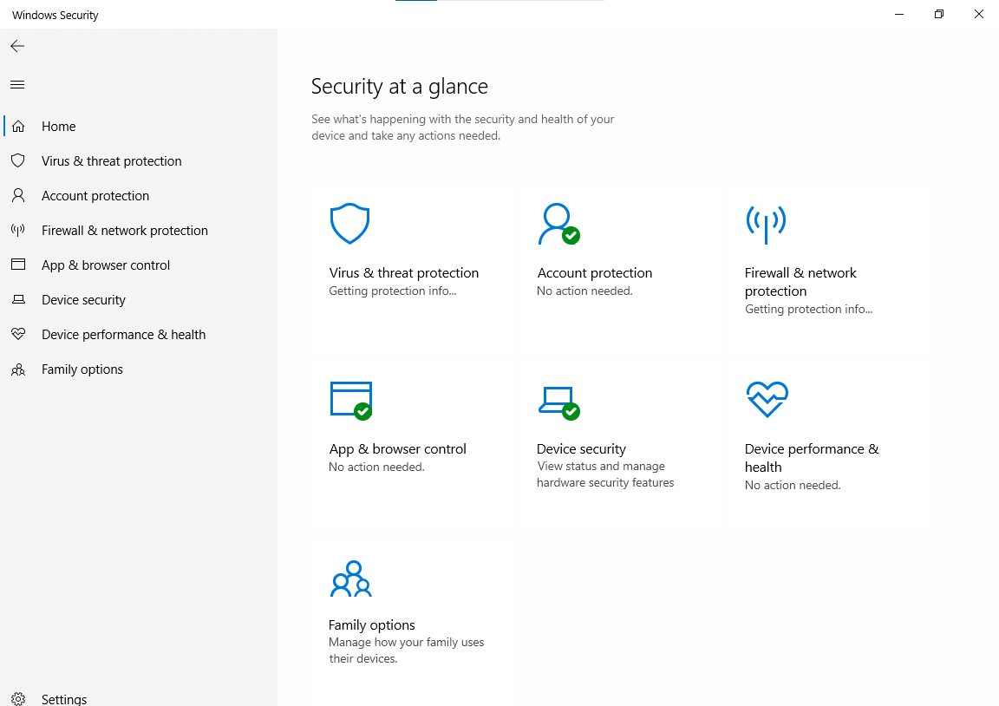Click 'Getting protection info...' under Firewall tile

pos(808,309)
